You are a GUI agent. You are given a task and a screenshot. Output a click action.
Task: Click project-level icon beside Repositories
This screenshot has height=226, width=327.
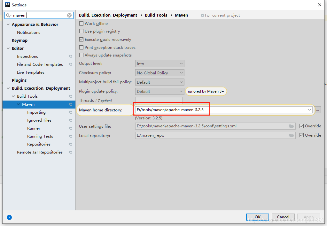[x=71, y=144]
